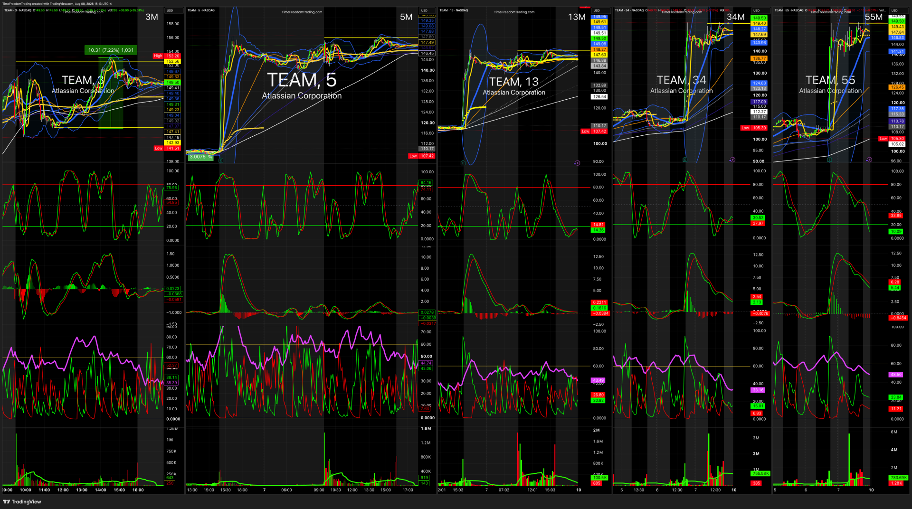Click the purple lightning event icon on 55M chart
The width and height of the screenshot is (912, 509).
click(x=869, y=160)
